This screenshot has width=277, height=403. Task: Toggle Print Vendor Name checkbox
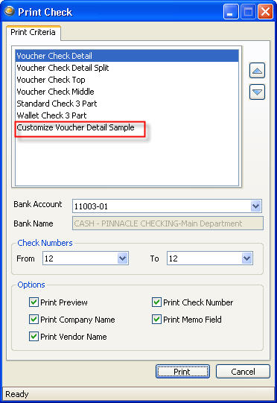tap(34, 337)
